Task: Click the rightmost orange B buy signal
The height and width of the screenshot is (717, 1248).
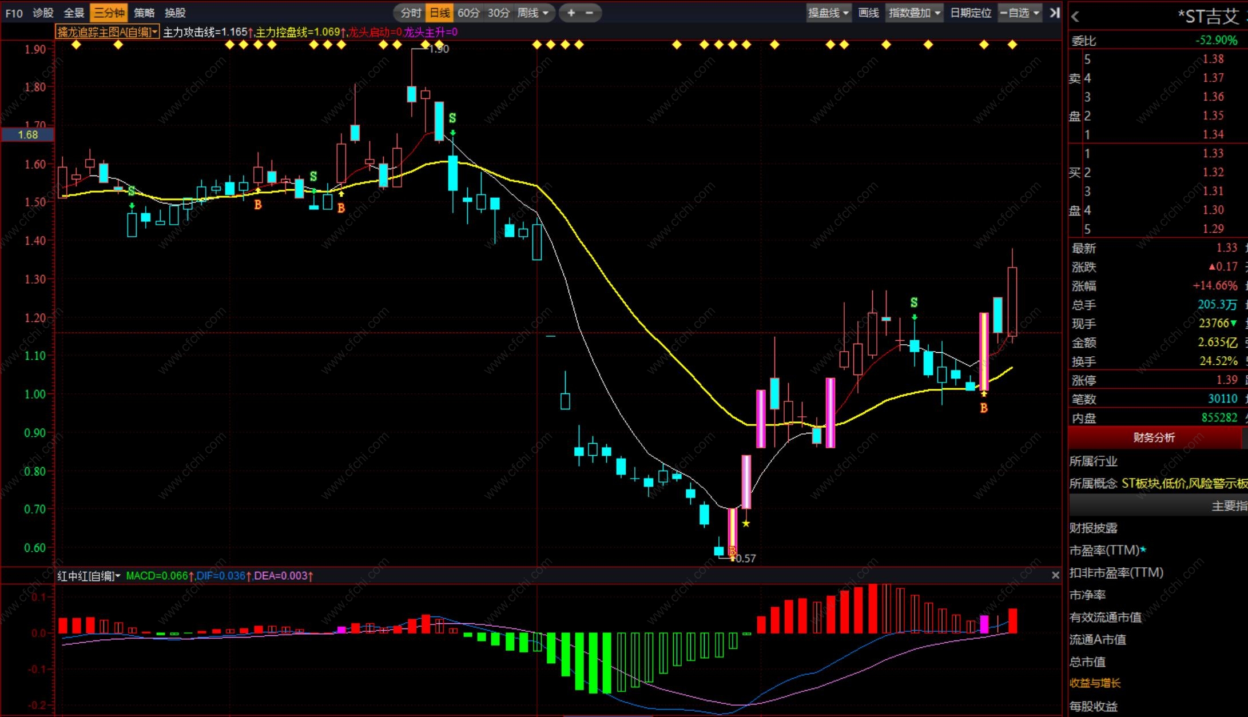Action: 984,408
